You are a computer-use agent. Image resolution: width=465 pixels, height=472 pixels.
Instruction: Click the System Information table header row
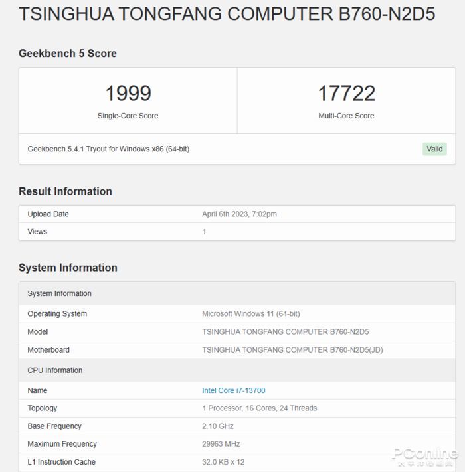pos(237,293)
